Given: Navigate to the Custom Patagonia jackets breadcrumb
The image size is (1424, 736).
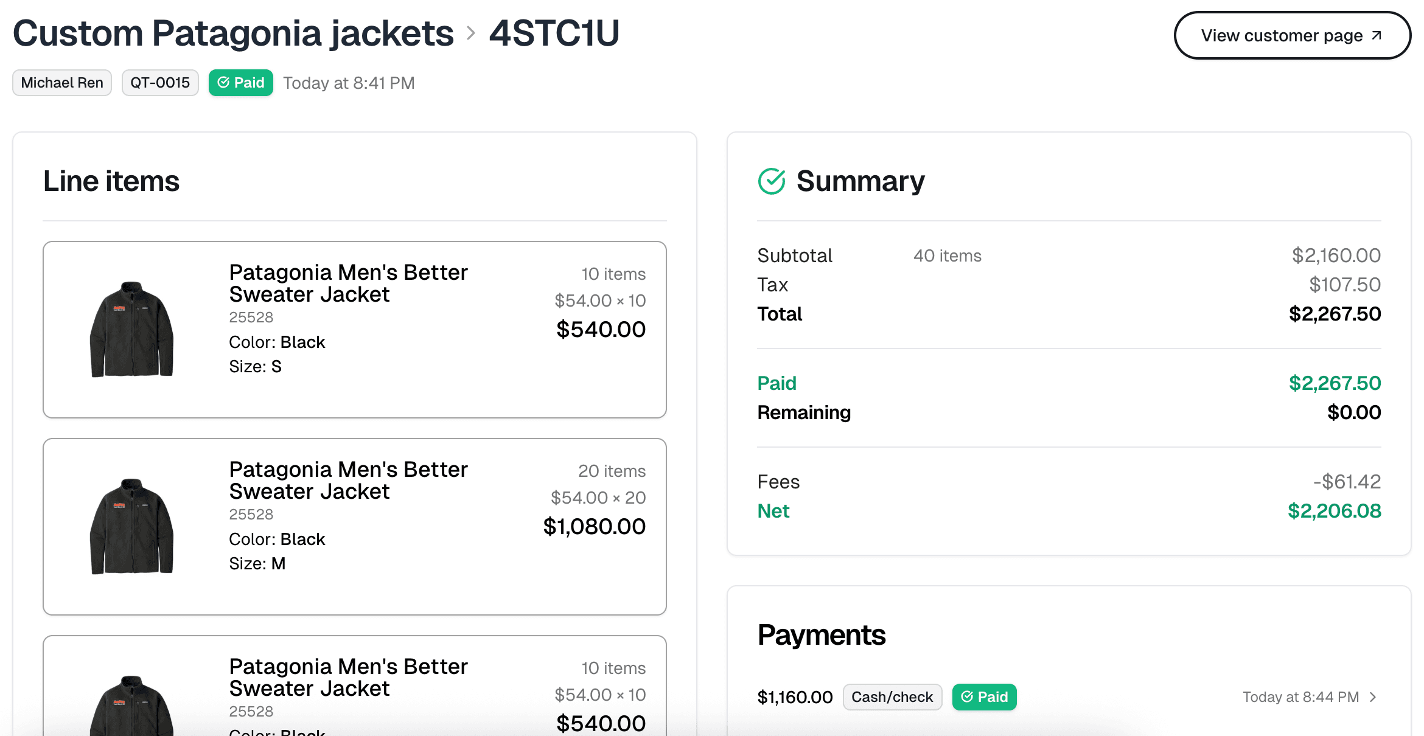Looking at the screenshot, I should click(x=233, y=33).
